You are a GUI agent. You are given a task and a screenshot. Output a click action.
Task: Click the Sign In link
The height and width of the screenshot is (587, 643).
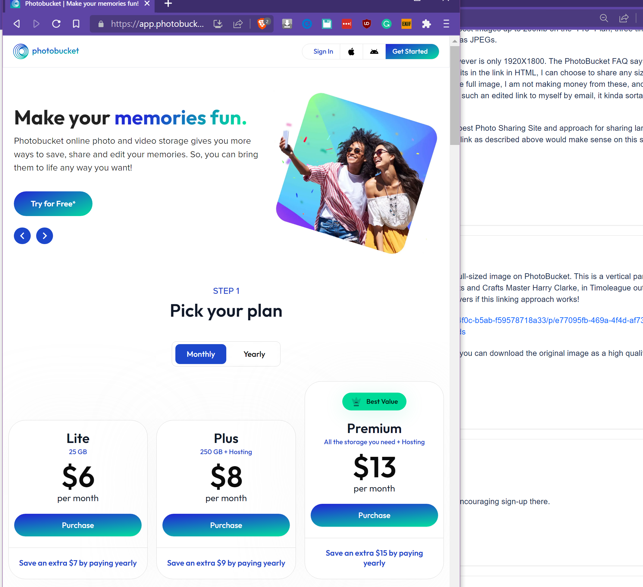323,51
